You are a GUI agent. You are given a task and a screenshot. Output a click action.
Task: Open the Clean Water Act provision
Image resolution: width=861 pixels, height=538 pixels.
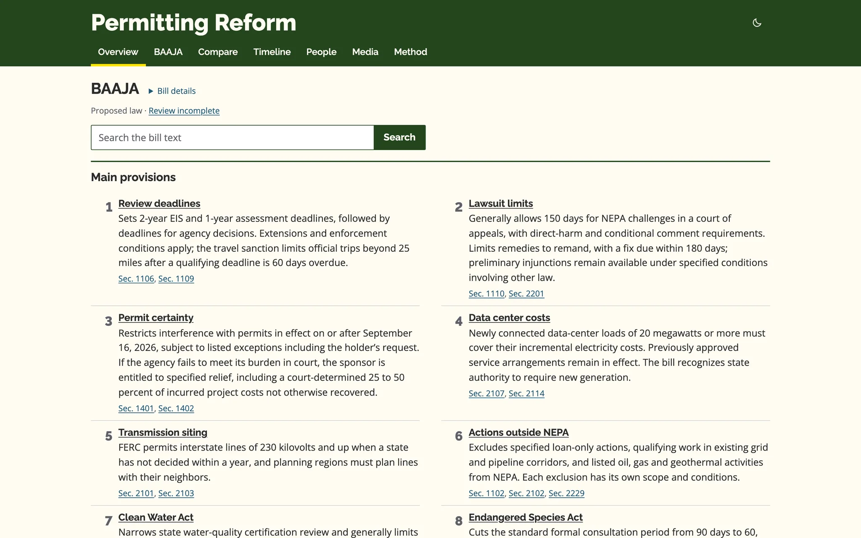(156, 517)
